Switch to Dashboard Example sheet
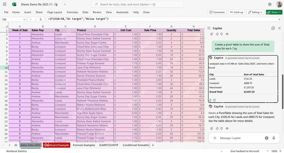 (57, 145)
